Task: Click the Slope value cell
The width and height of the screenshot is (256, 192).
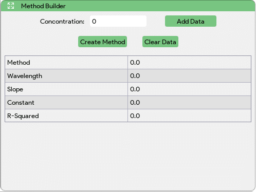Action: [x=189, y=89]
